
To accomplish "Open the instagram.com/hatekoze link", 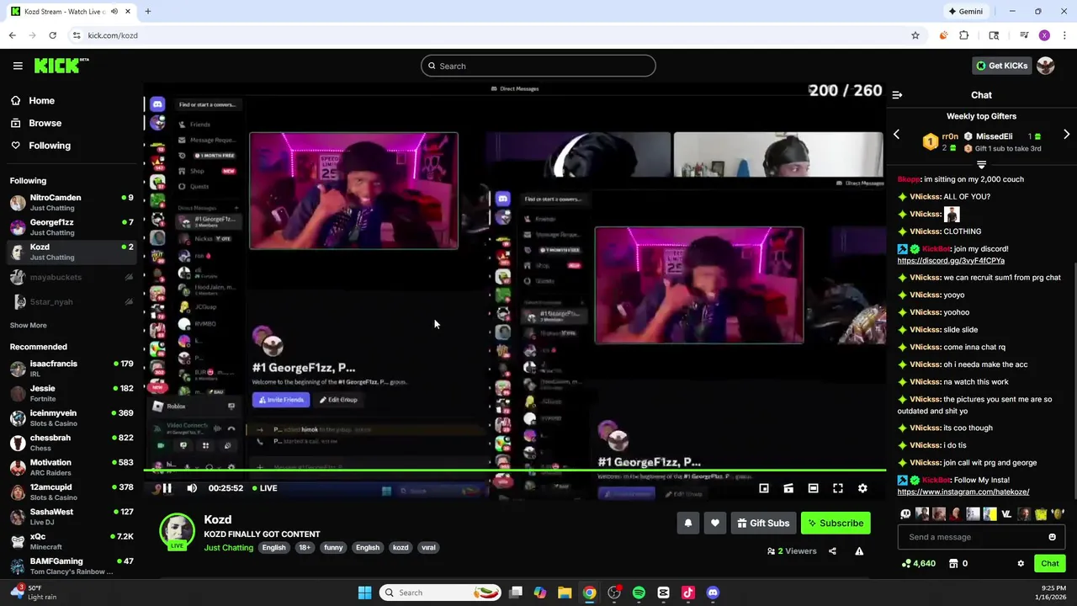I will 963,492.
